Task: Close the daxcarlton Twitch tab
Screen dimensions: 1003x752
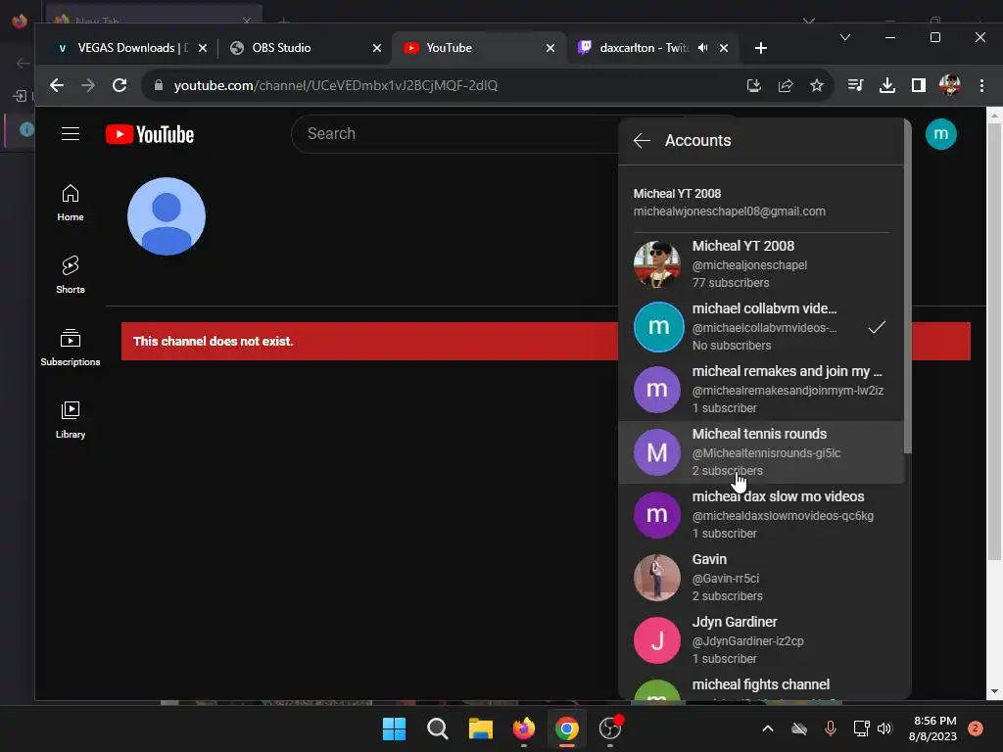Action: pyautogui.click(x=724, y=48)
